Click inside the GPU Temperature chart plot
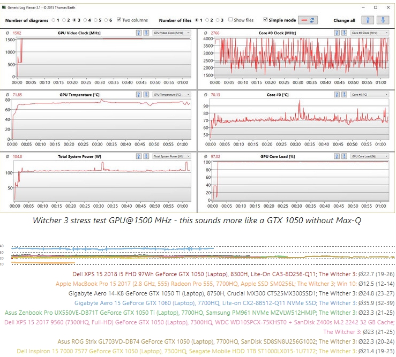This screenshot has width=396, height=357. (101, 119)
